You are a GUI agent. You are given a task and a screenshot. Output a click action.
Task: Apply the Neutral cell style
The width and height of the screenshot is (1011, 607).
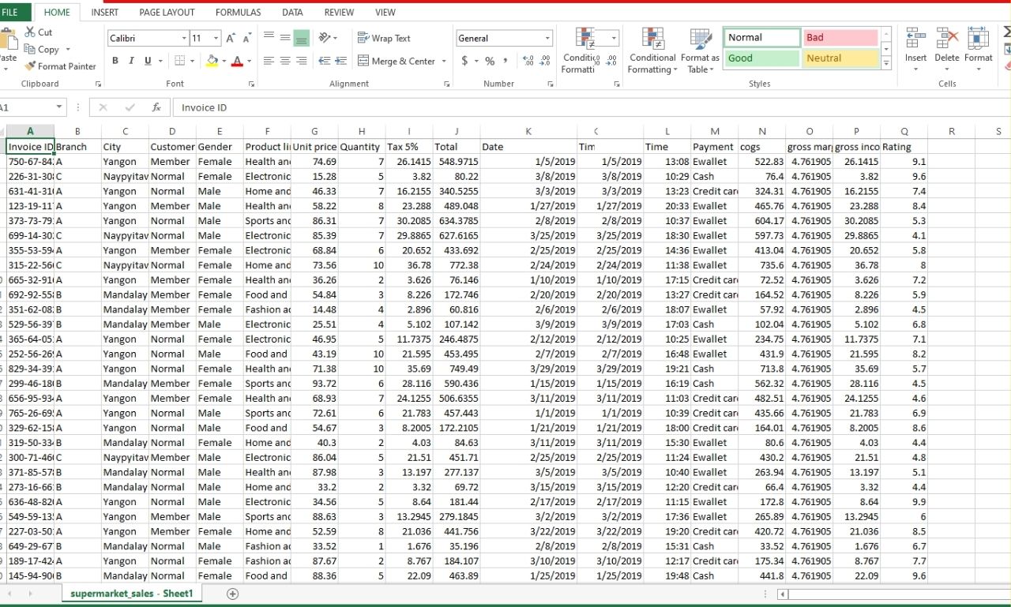pyautogui.click(x=840, y=58)
